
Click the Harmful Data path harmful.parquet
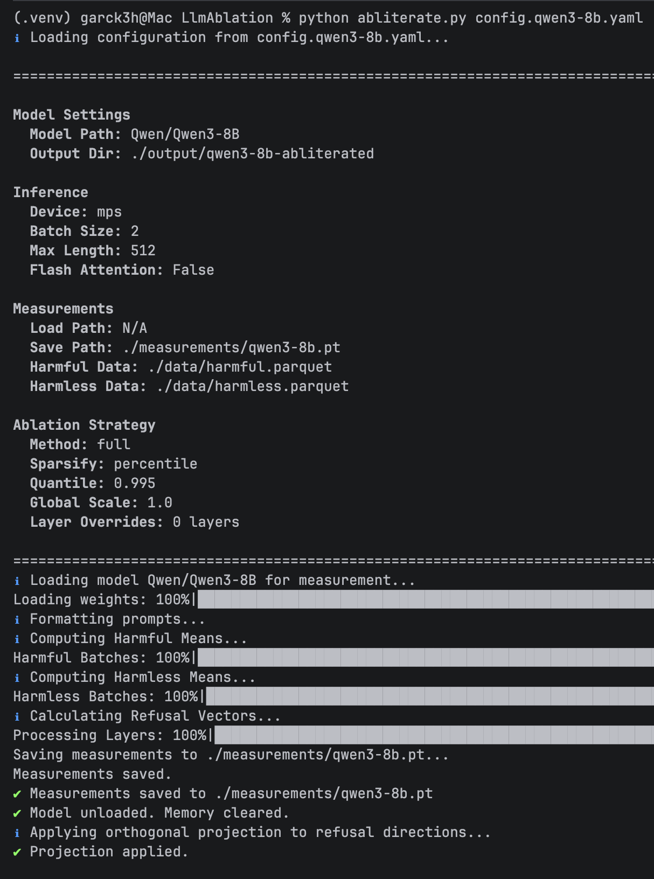tap(239, 367)
